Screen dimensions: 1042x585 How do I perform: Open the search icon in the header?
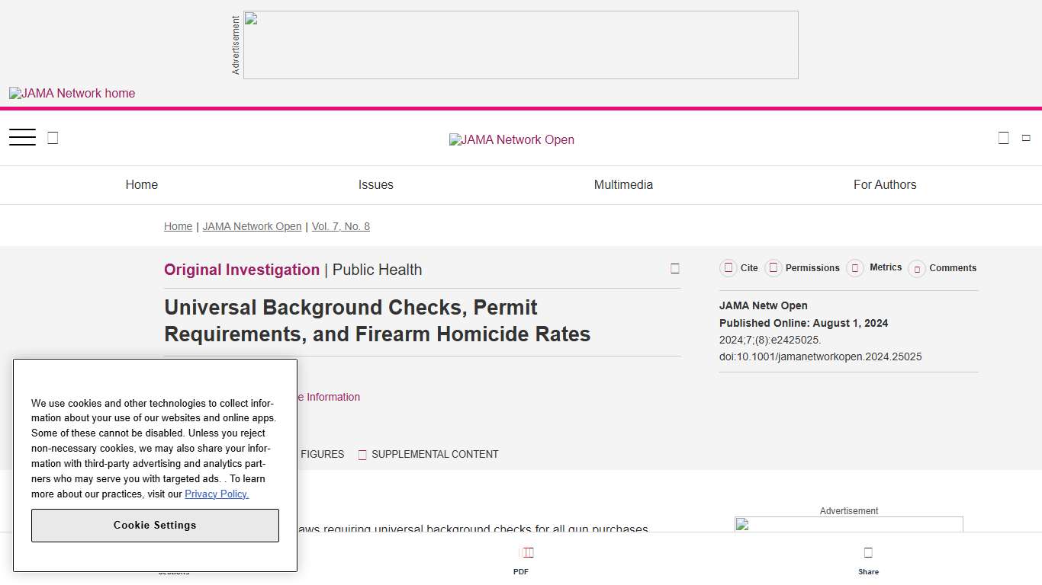(53, 137)
